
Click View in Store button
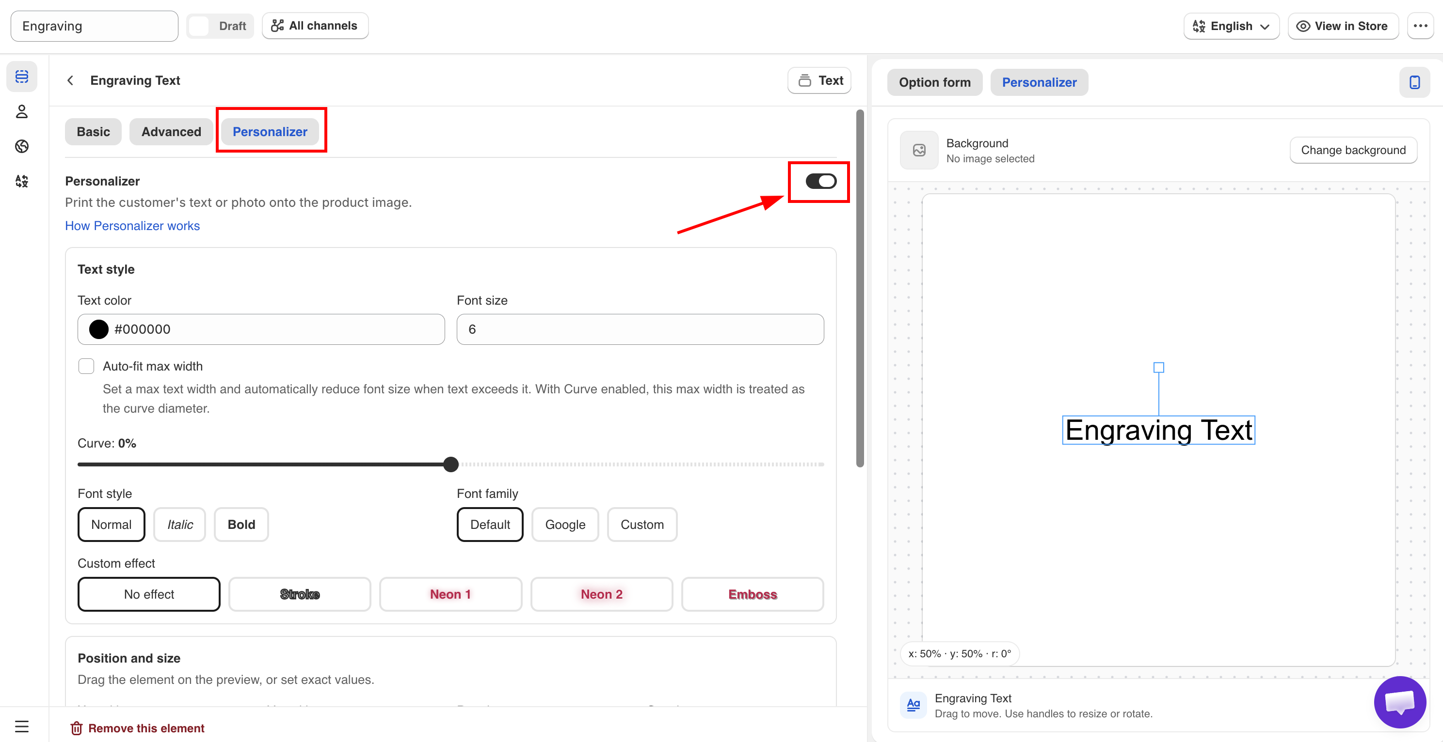1343,26
